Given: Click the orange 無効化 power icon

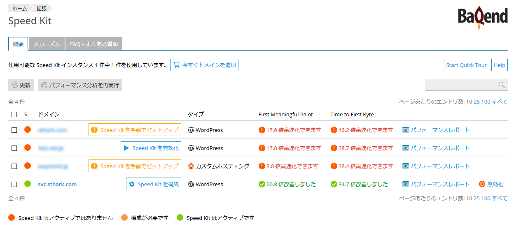Looking at the screenshot, I should click(482, 184).
